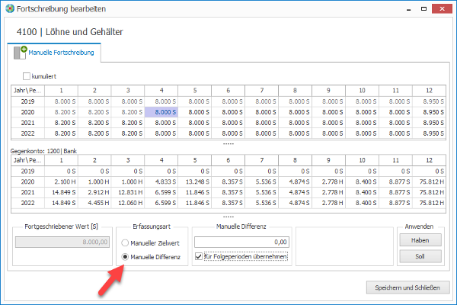Click Jahr\Pe... header of the top table
457x305 pixels.
(x=27, y=91)
